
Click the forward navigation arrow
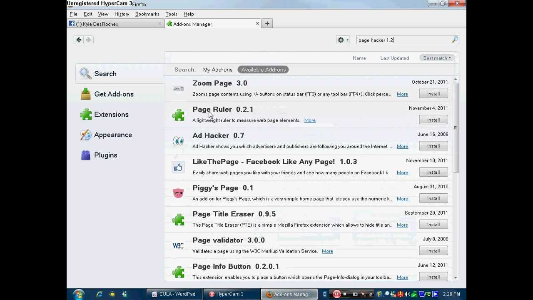coord(88,40)
